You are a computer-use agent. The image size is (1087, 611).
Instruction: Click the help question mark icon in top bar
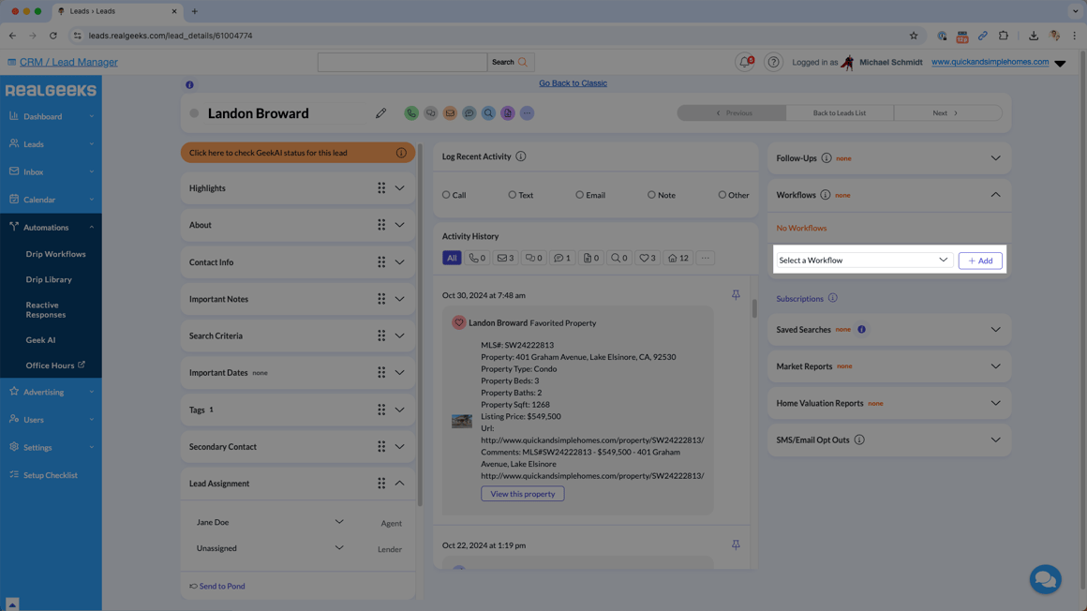pyautogui.click(x=773, y=61)
